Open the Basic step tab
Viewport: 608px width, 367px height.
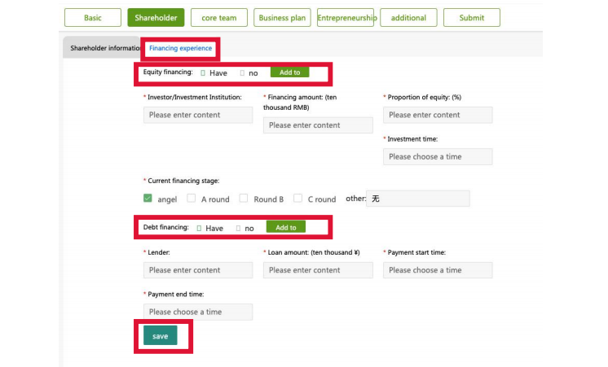click(93, 18)
